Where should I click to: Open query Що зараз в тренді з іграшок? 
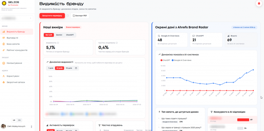[181, 128]
